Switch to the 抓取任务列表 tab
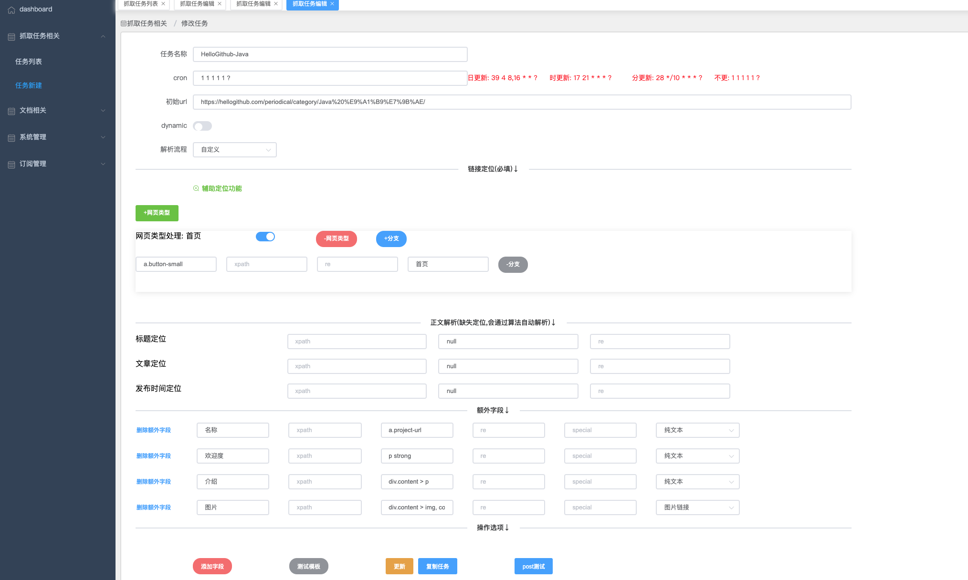Screen dimensions: 968x580 (x=140, y=4)
